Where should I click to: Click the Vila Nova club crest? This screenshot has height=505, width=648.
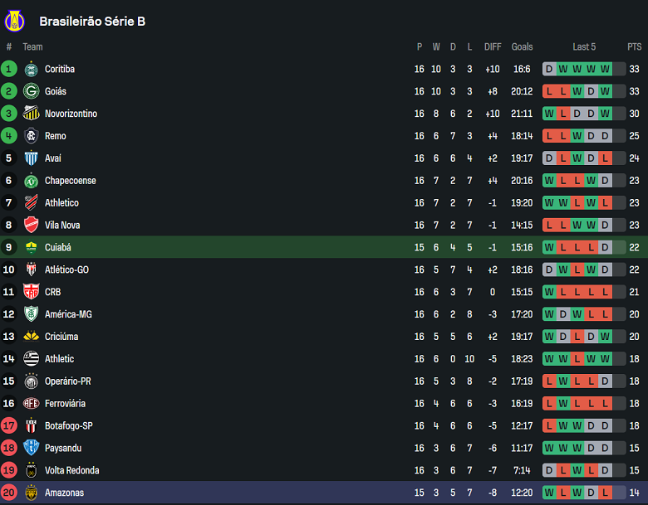coord(31,225)
